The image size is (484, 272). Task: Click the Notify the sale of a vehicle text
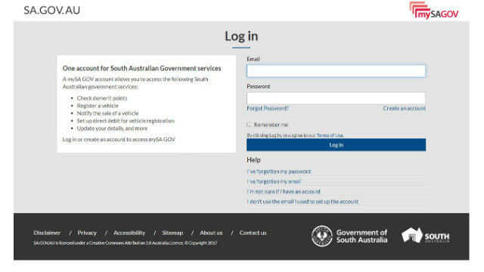coord(107,113)
